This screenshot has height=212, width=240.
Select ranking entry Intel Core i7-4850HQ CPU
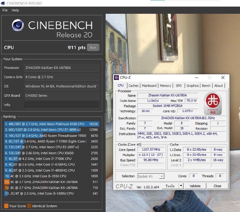pos(52,170)
